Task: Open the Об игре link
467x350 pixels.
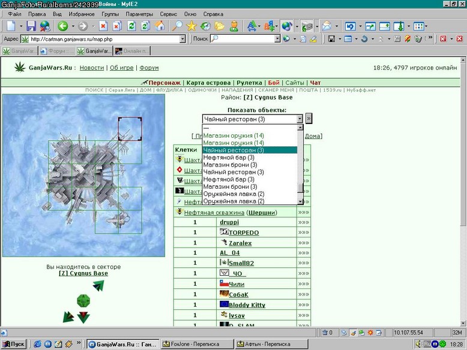Action: [x=121, y=68]
